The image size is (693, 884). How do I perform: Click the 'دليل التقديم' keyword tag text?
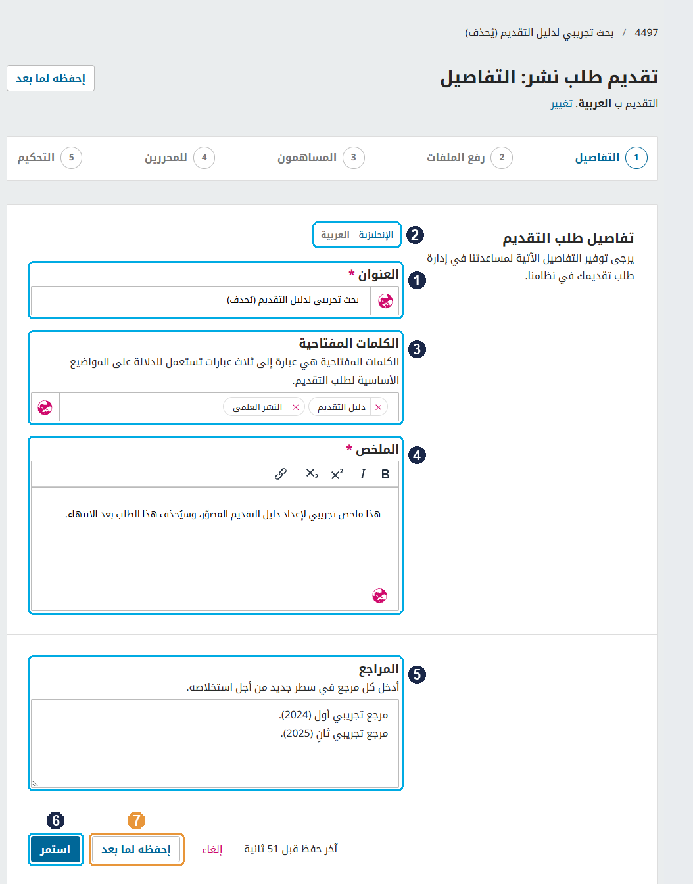(341, 407)
